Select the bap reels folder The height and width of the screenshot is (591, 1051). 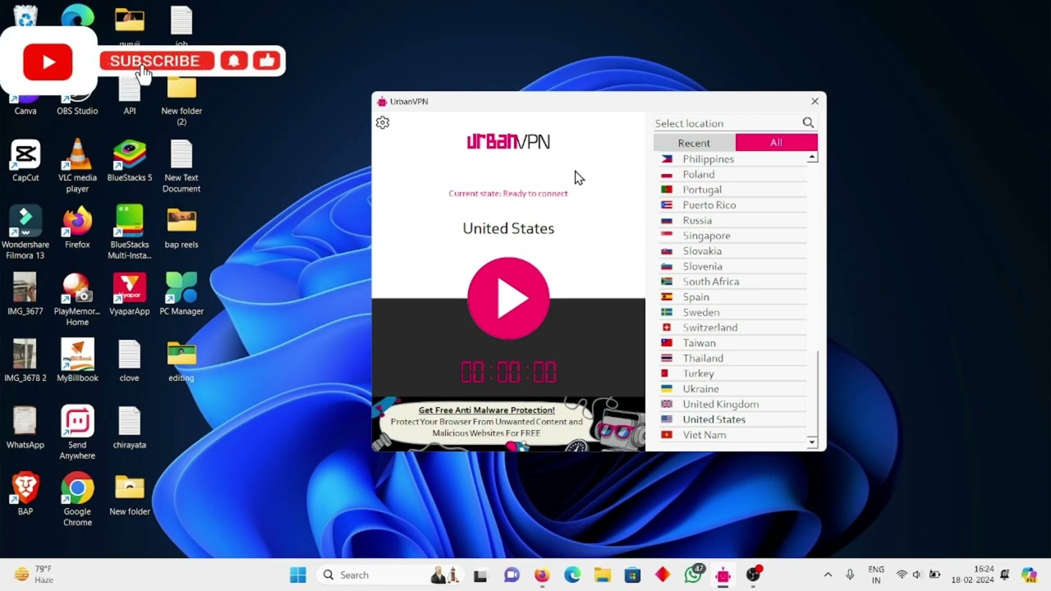[181, 227]
